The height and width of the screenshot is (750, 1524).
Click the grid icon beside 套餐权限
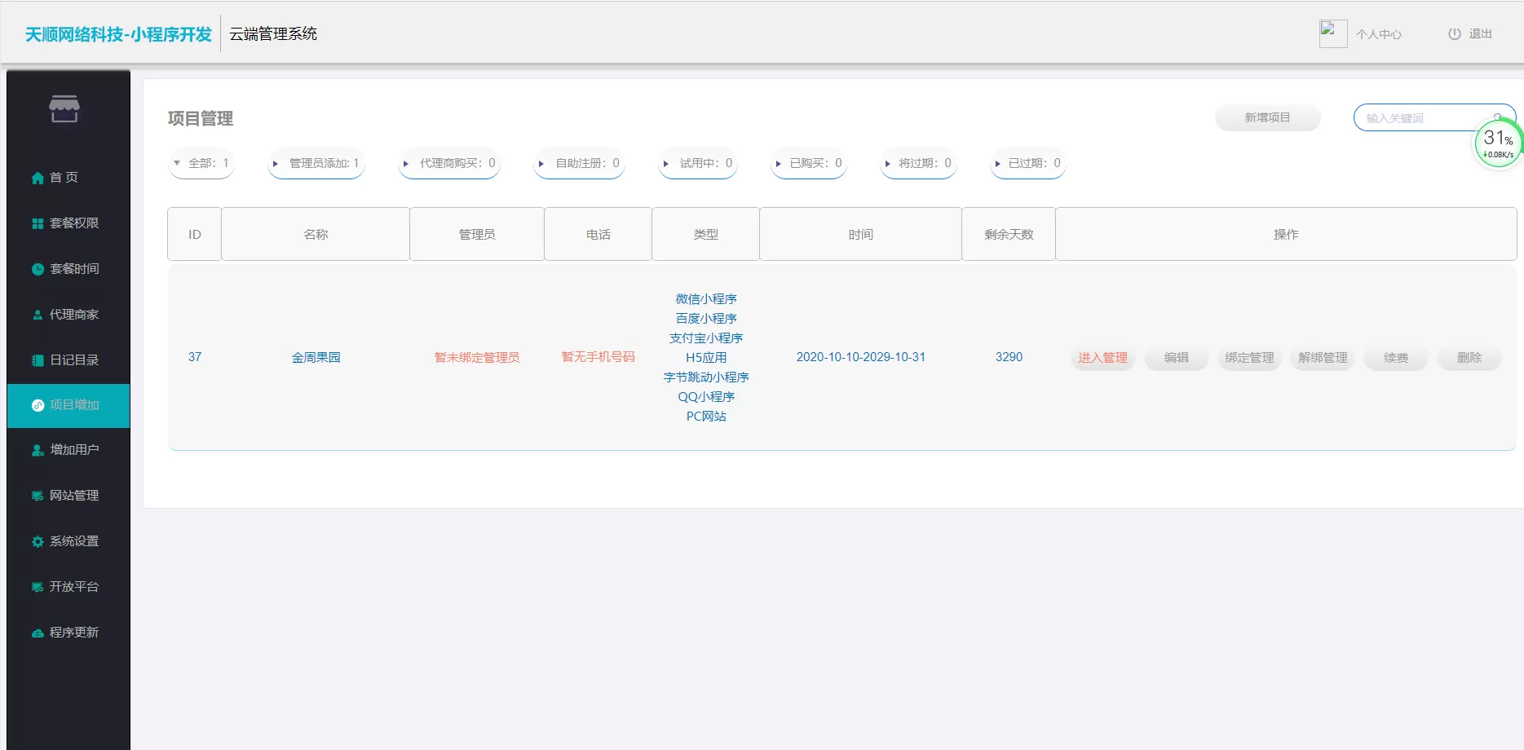click(38, 223)
